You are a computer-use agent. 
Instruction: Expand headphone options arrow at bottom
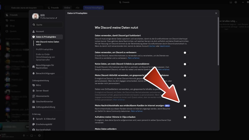point(35,136)
